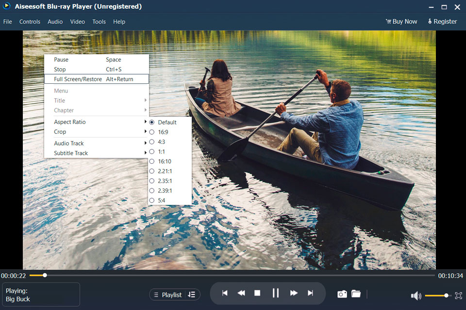Select the 2.35:1 aspect ratio

pos(165,181)
